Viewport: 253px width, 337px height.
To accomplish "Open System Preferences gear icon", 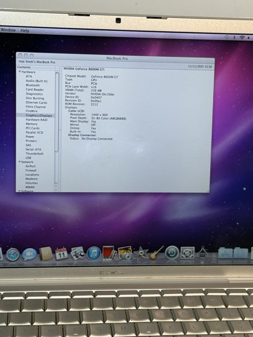I will click(187, 253).
